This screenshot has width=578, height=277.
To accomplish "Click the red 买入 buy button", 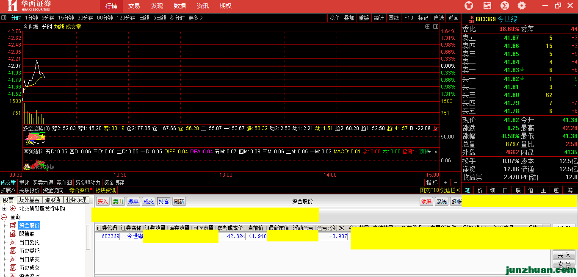I will pos(103,202).
